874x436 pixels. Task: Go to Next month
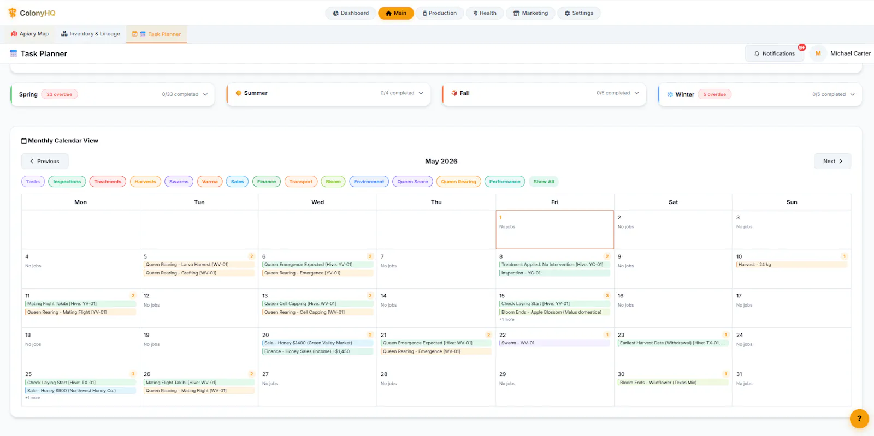[x=832, y=162]
